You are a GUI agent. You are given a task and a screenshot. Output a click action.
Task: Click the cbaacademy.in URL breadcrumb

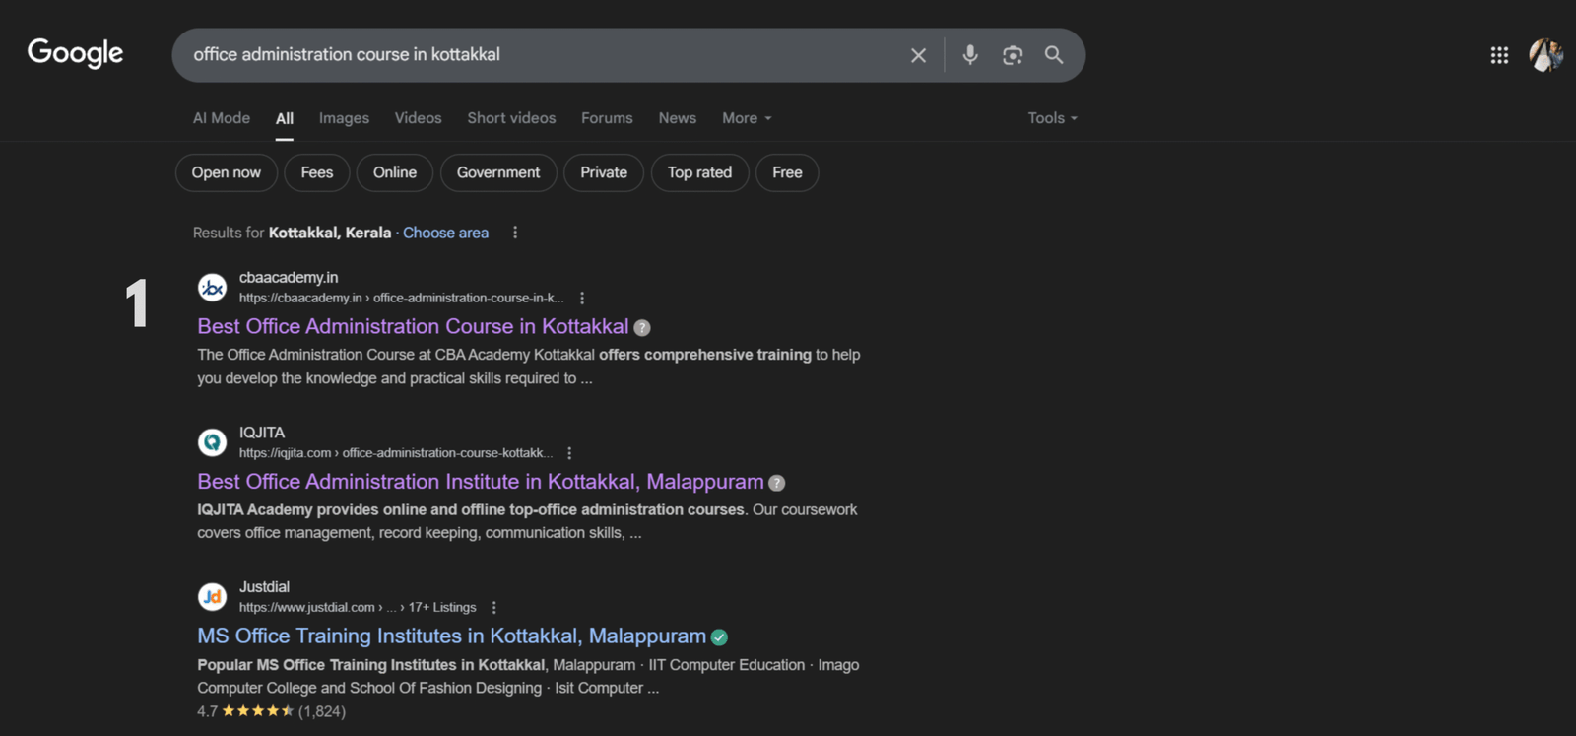401,298
